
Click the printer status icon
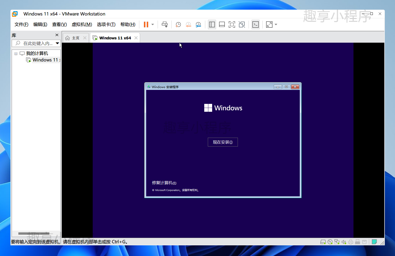pyautogui.click(x=351, y=242)
